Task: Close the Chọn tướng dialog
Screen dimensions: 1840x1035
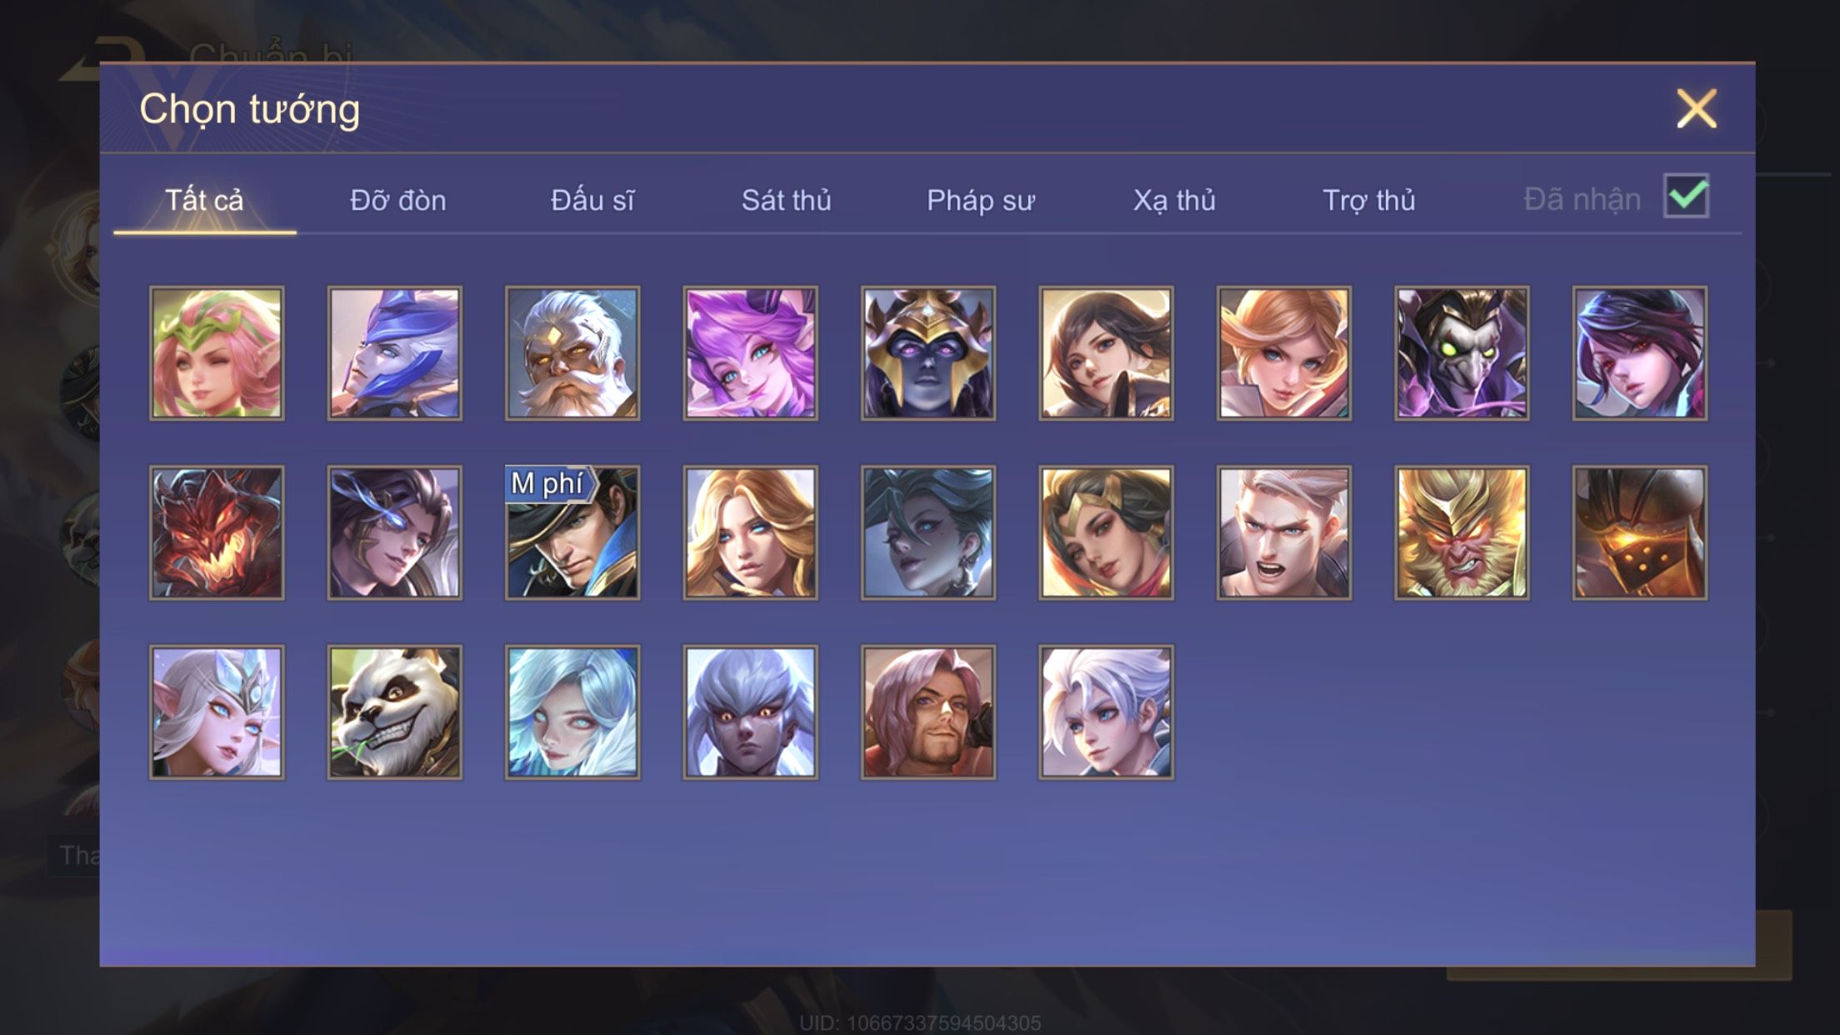Action: [x=1697, y=108]
